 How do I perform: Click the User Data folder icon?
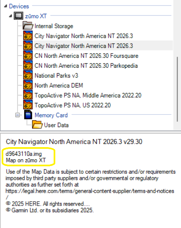38,124
